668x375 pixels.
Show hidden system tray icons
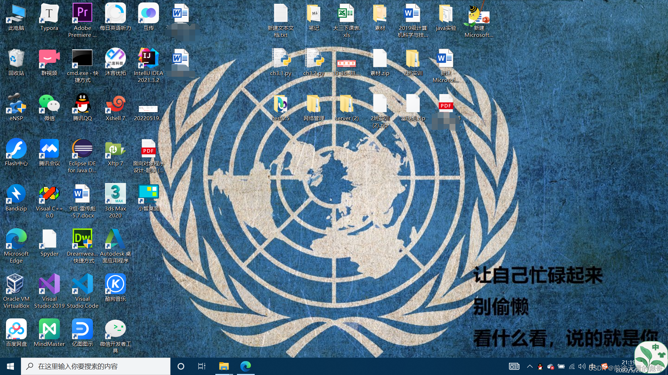(530, 366)
